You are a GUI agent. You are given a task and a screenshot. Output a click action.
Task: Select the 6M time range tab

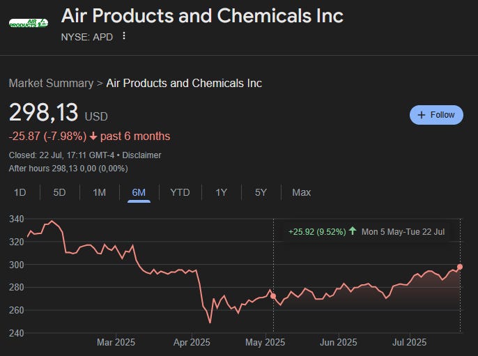pyautogui.click(x=139, y=192)
